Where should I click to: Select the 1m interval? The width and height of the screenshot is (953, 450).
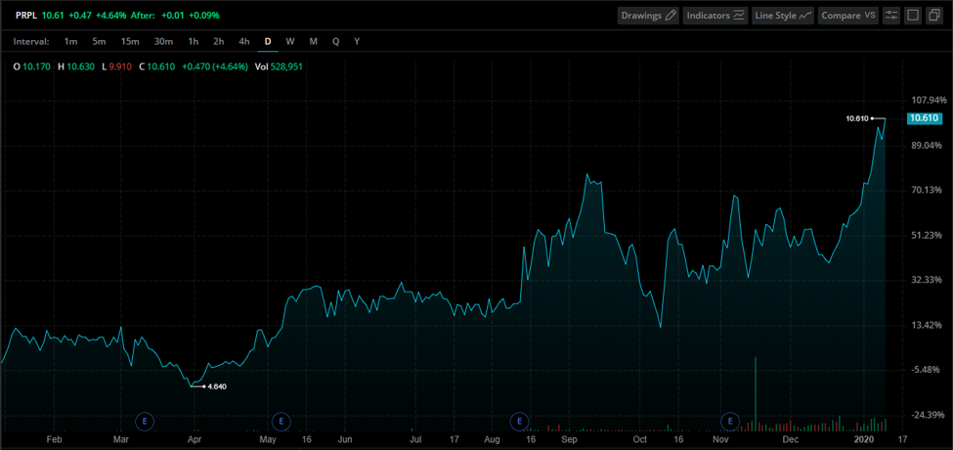click(70, 41)
